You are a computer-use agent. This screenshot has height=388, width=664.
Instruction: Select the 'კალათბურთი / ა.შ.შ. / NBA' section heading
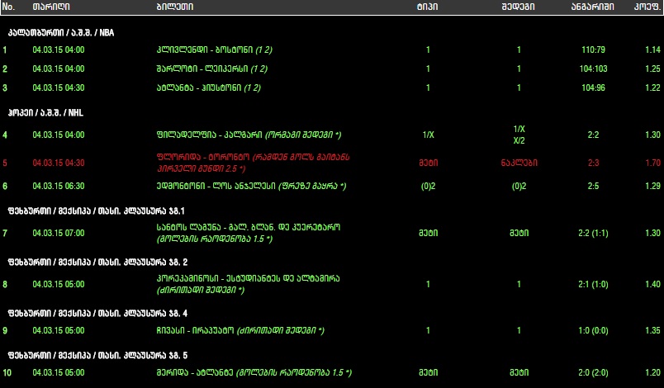tap(61, 32)
